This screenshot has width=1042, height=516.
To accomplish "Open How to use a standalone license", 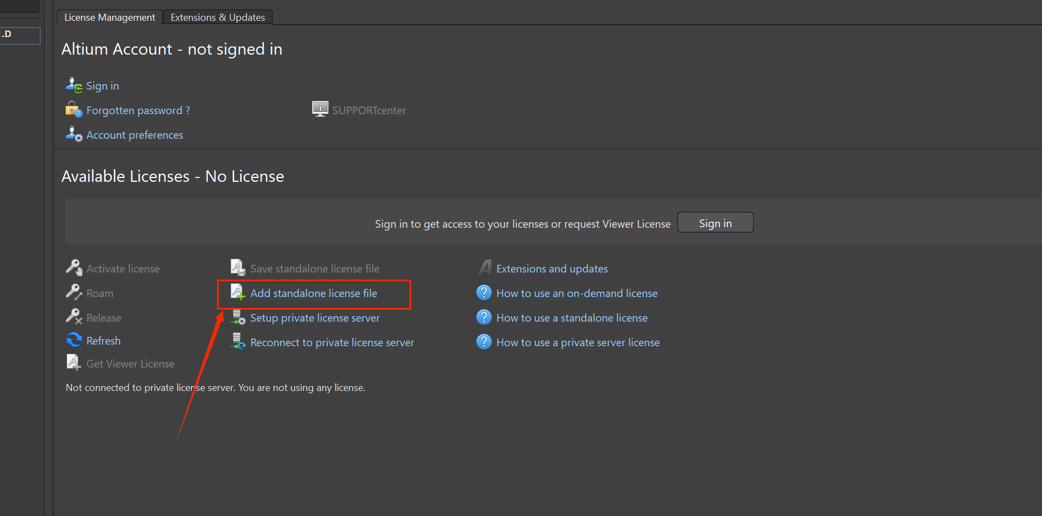I will 572,318.
